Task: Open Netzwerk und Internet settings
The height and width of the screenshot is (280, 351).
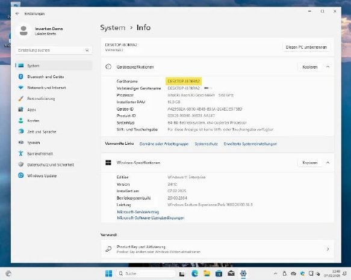Action: [x=54, y=88]
